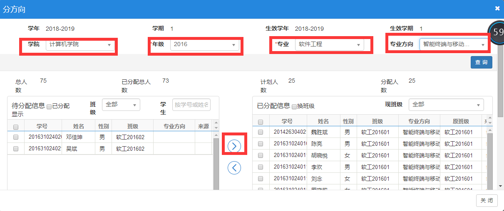The height and width of the screenshot is (211, 504).
Task: Toggle select-all checkbox in 待分配 table header
Action: coord(16,127)
